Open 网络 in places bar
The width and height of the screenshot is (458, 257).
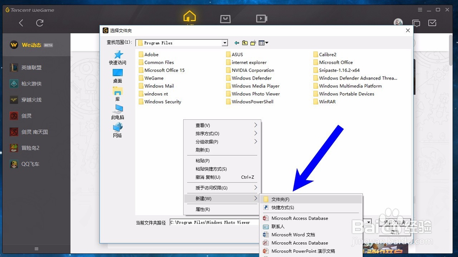coord(118,130)
